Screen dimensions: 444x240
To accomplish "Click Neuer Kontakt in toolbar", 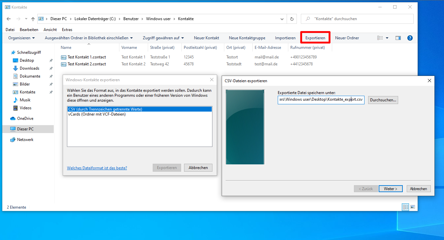I will pyautogui.click(x=206, y=38).
